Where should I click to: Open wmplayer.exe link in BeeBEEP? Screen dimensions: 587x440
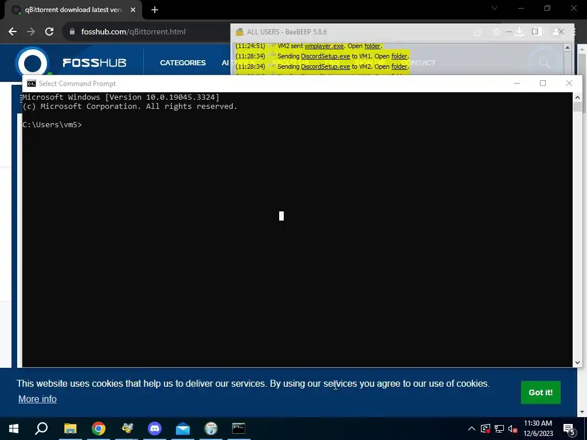324,46
